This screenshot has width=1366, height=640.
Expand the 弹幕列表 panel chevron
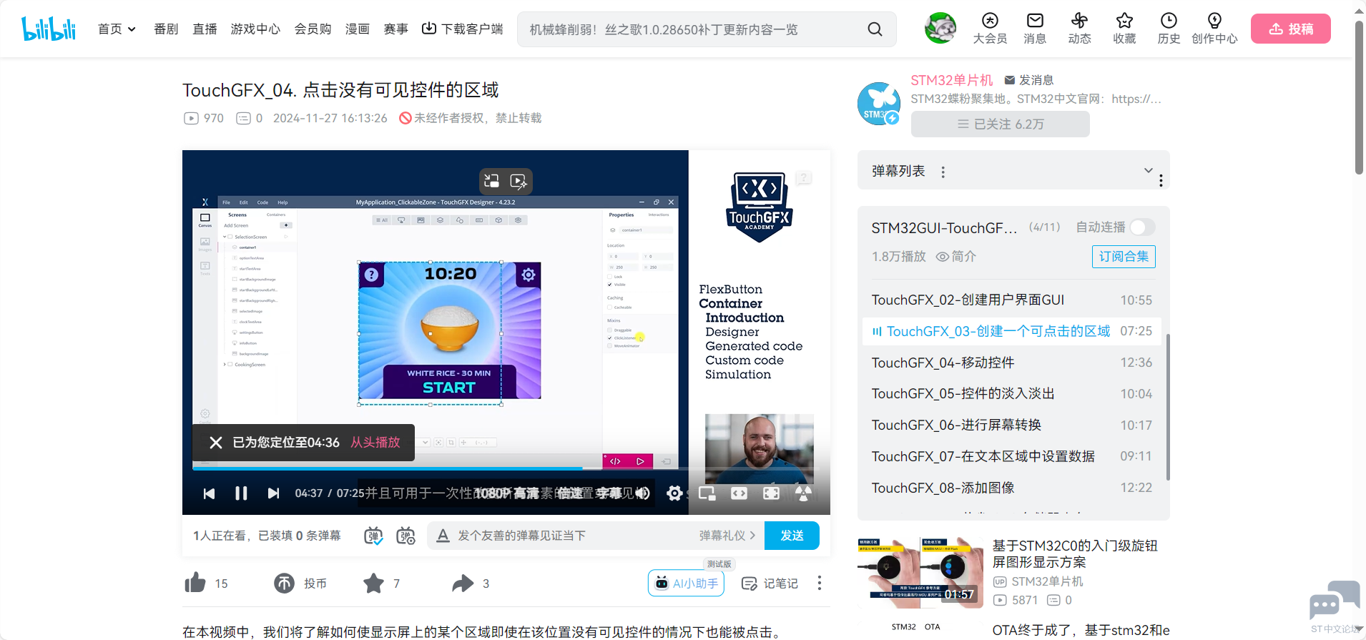[x=1148, y=170]
